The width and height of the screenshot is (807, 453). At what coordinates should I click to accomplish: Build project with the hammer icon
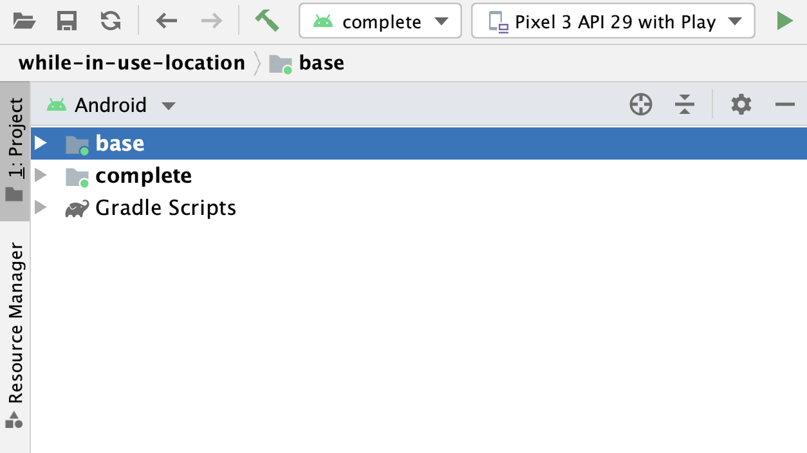tap(266, 21)
